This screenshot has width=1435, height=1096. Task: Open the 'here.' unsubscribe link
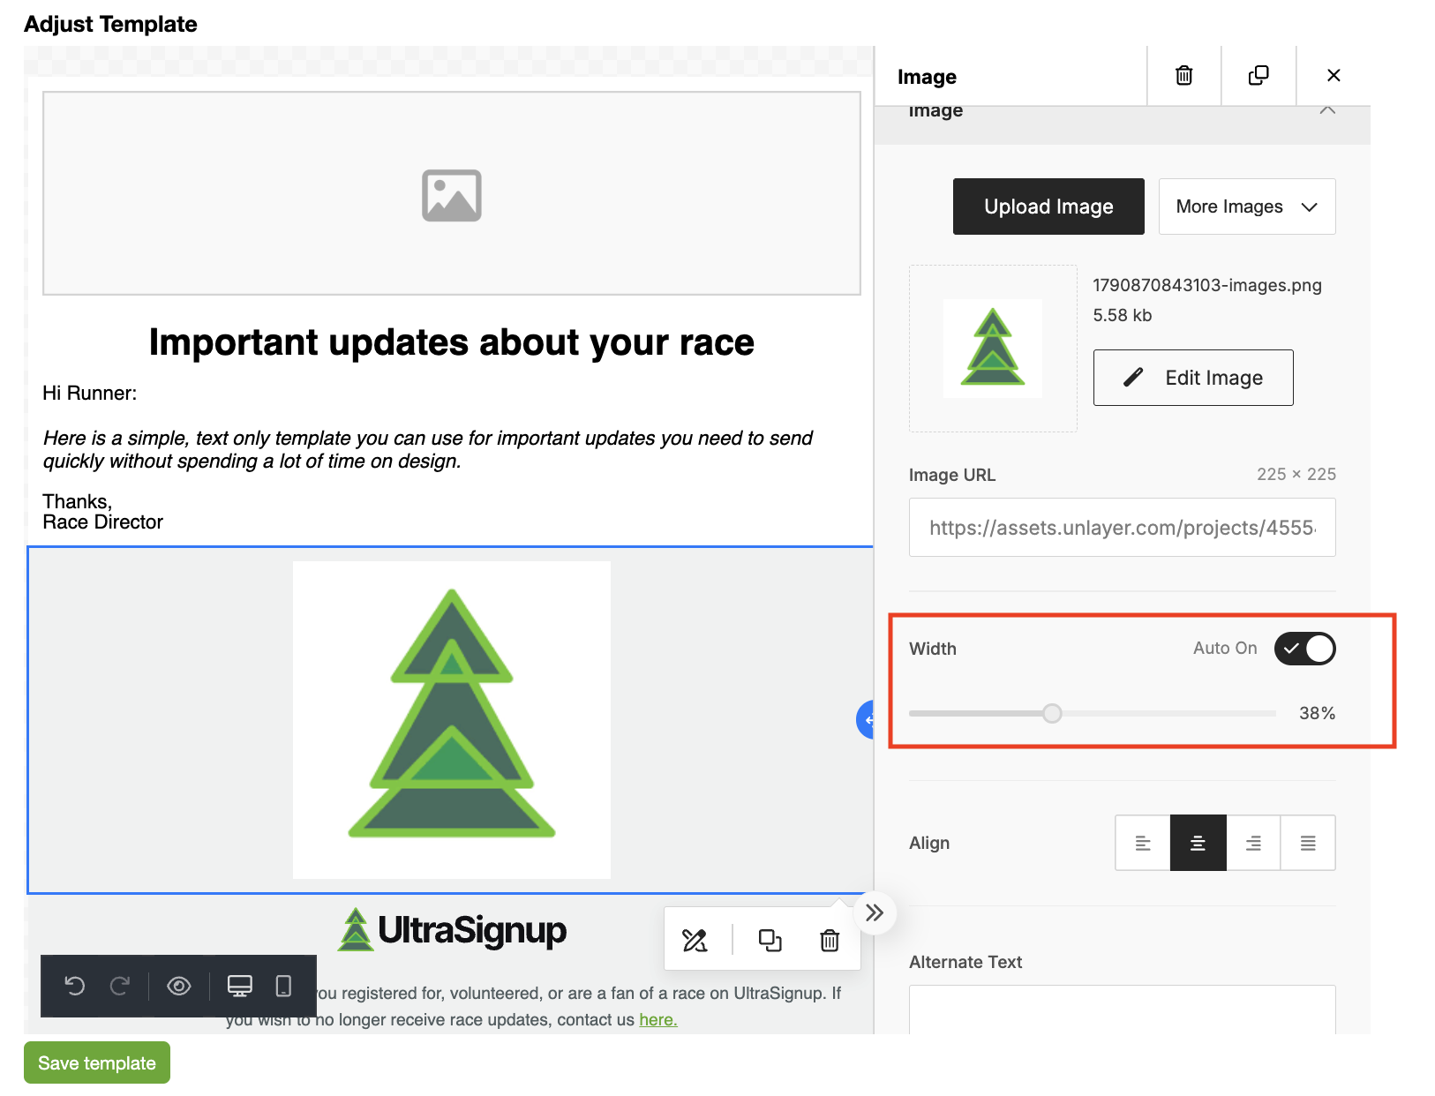[x=658, y=1020]
